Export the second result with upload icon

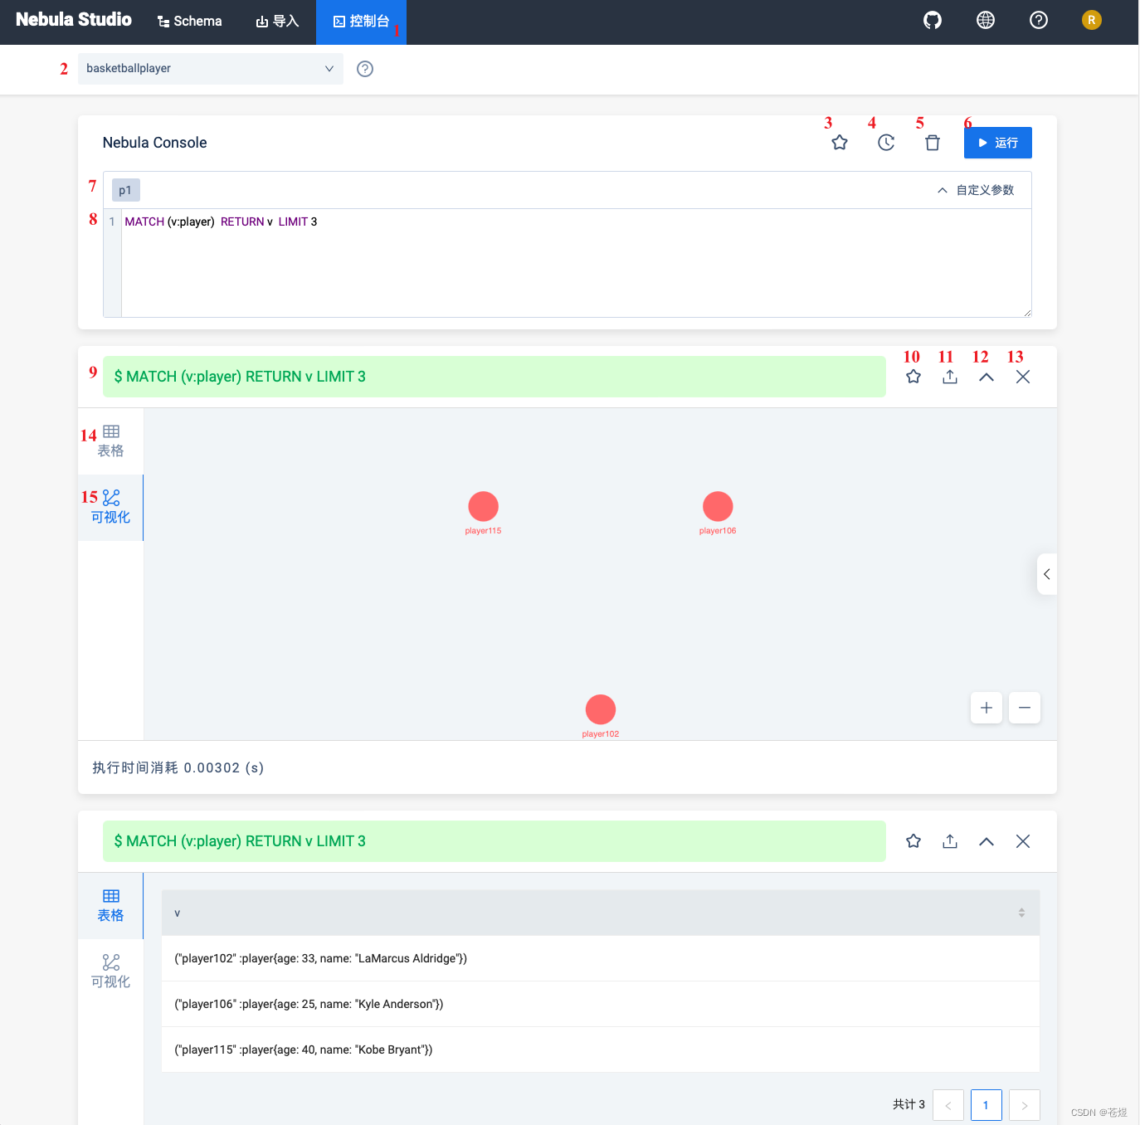click(x=950, y=841)
